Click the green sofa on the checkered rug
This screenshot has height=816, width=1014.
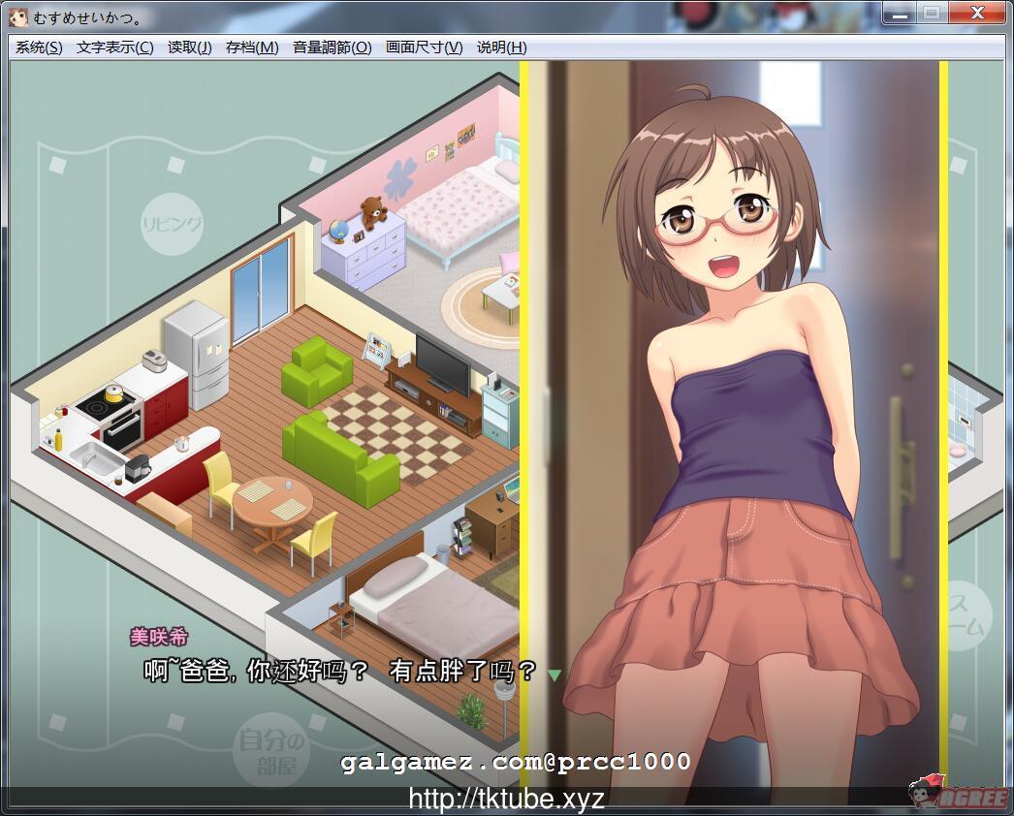tap(339, 452)
